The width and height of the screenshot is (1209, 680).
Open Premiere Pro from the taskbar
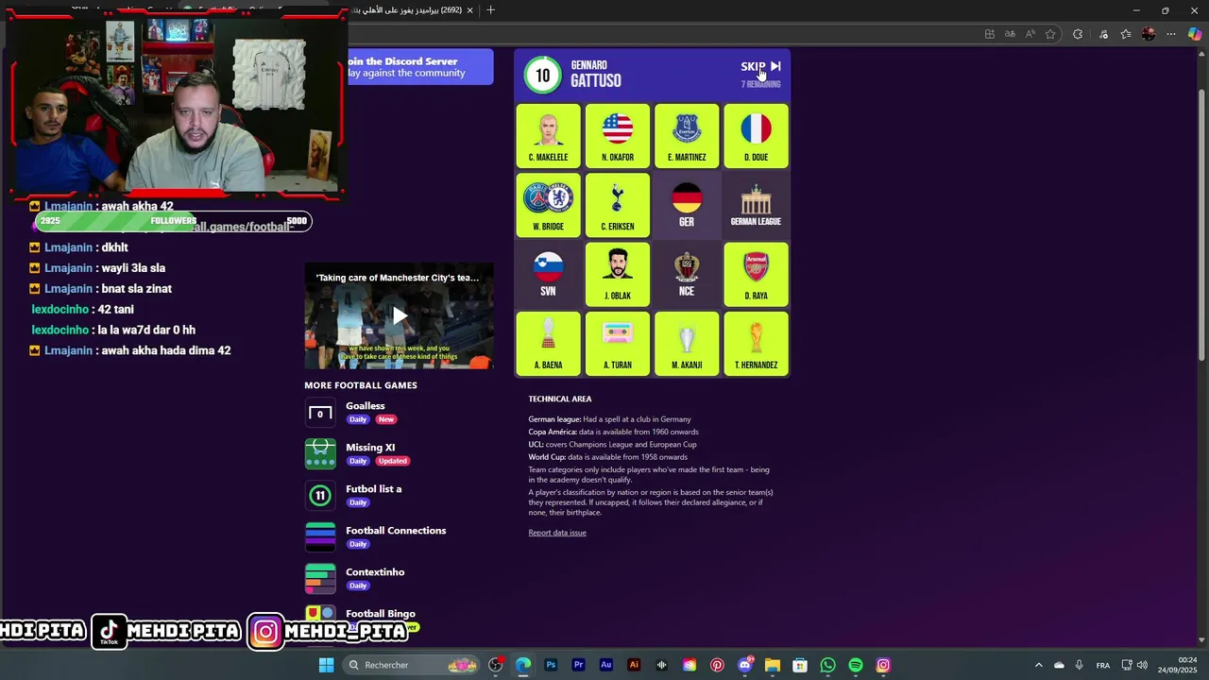[578, 665]
